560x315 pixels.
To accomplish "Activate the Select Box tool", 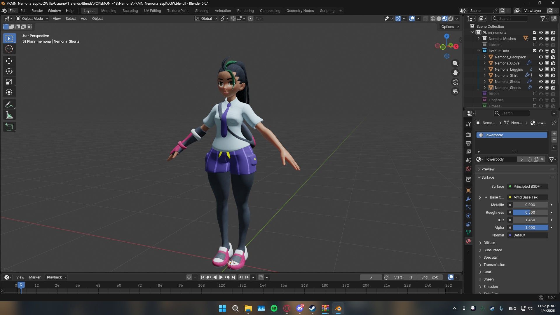I will pyautogui.click(x=9, y=38).
